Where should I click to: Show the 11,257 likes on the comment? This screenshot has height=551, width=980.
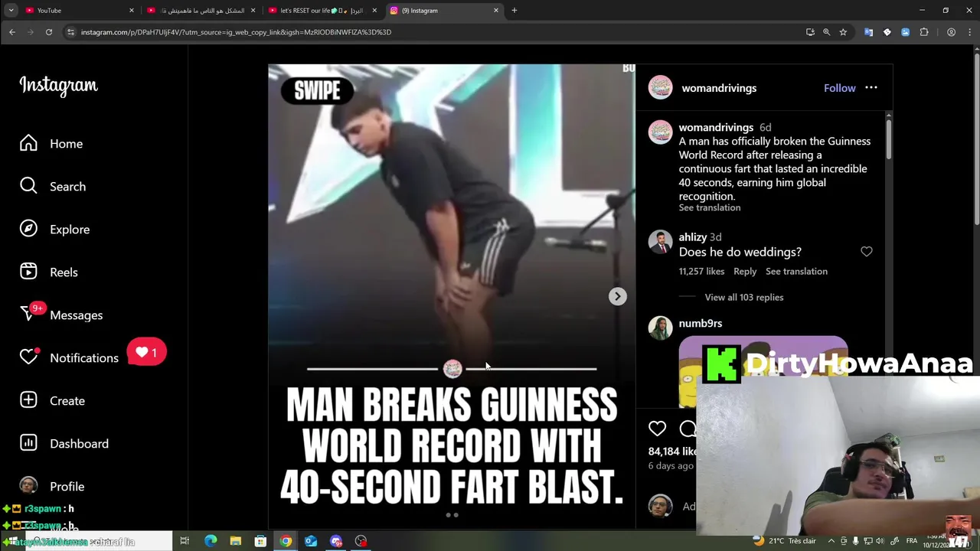tap(701, 271)
